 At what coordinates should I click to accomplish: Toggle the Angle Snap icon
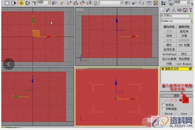click(x=76, y=3)
